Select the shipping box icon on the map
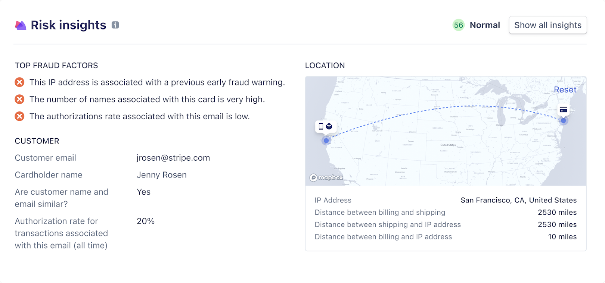Viewport: 605px width, 283px height. coord(329,126)
